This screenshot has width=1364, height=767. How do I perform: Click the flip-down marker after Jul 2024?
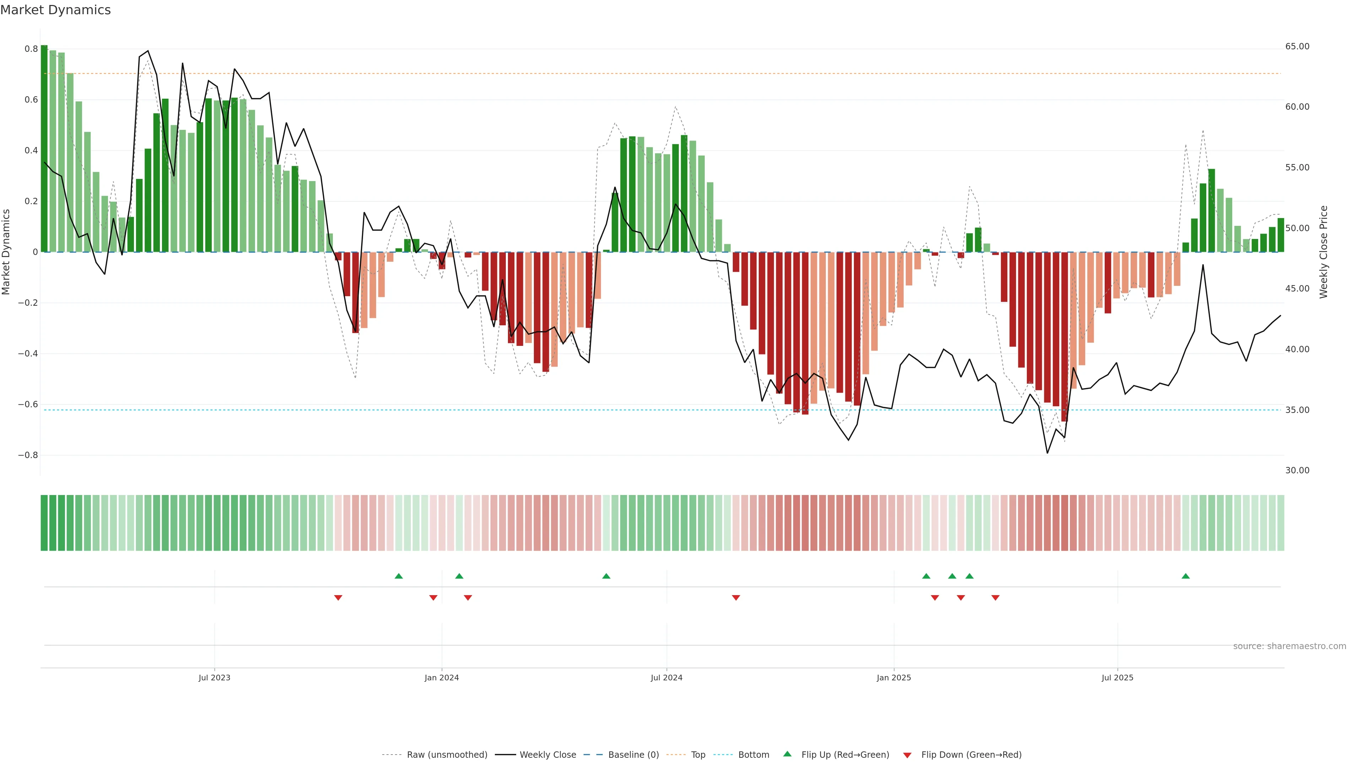(x=736, y=598)
